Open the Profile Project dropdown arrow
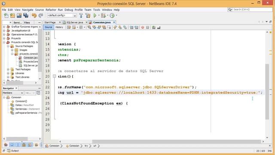The height and width of the screenshot is (155, 275). pos(116,15)
